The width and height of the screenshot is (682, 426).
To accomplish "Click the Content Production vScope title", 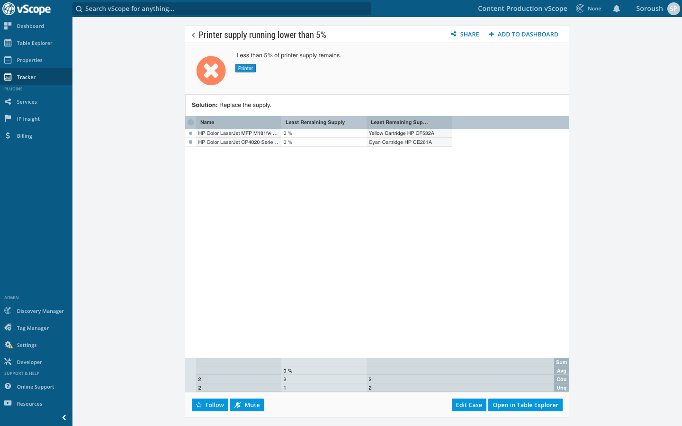I will (x=522, y=9).
